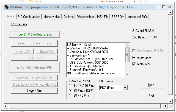The height and width of the screenshot is (112, 176).
Task: Open the HEX-File tab
Action: (x=103, y=17)
